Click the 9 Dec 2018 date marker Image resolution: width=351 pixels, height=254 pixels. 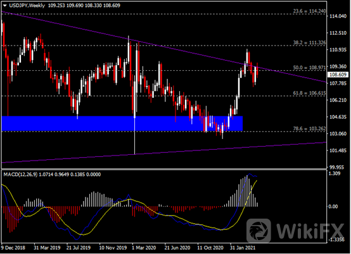point(13,248)
